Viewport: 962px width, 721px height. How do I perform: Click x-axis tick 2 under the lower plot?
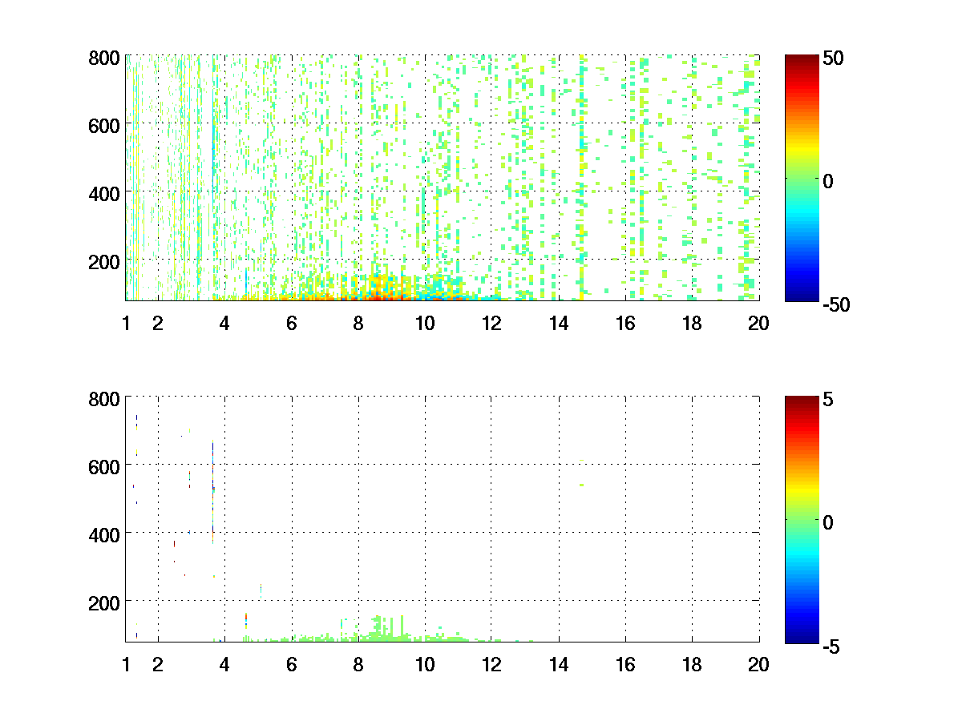coord(158,664)
